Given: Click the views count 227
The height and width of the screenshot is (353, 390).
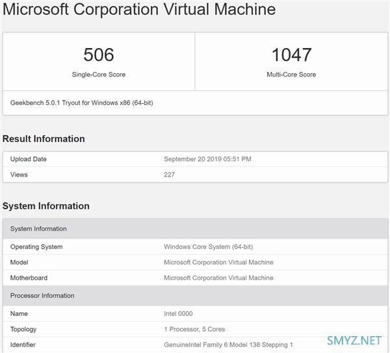Looking at the screenshot, I should point(169,175).
